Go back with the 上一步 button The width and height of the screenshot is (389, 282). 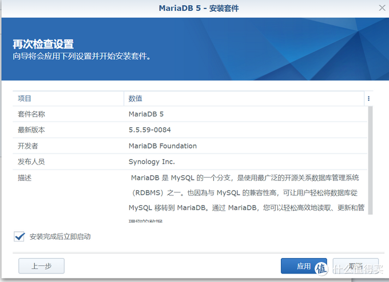[x=41, y=266]
